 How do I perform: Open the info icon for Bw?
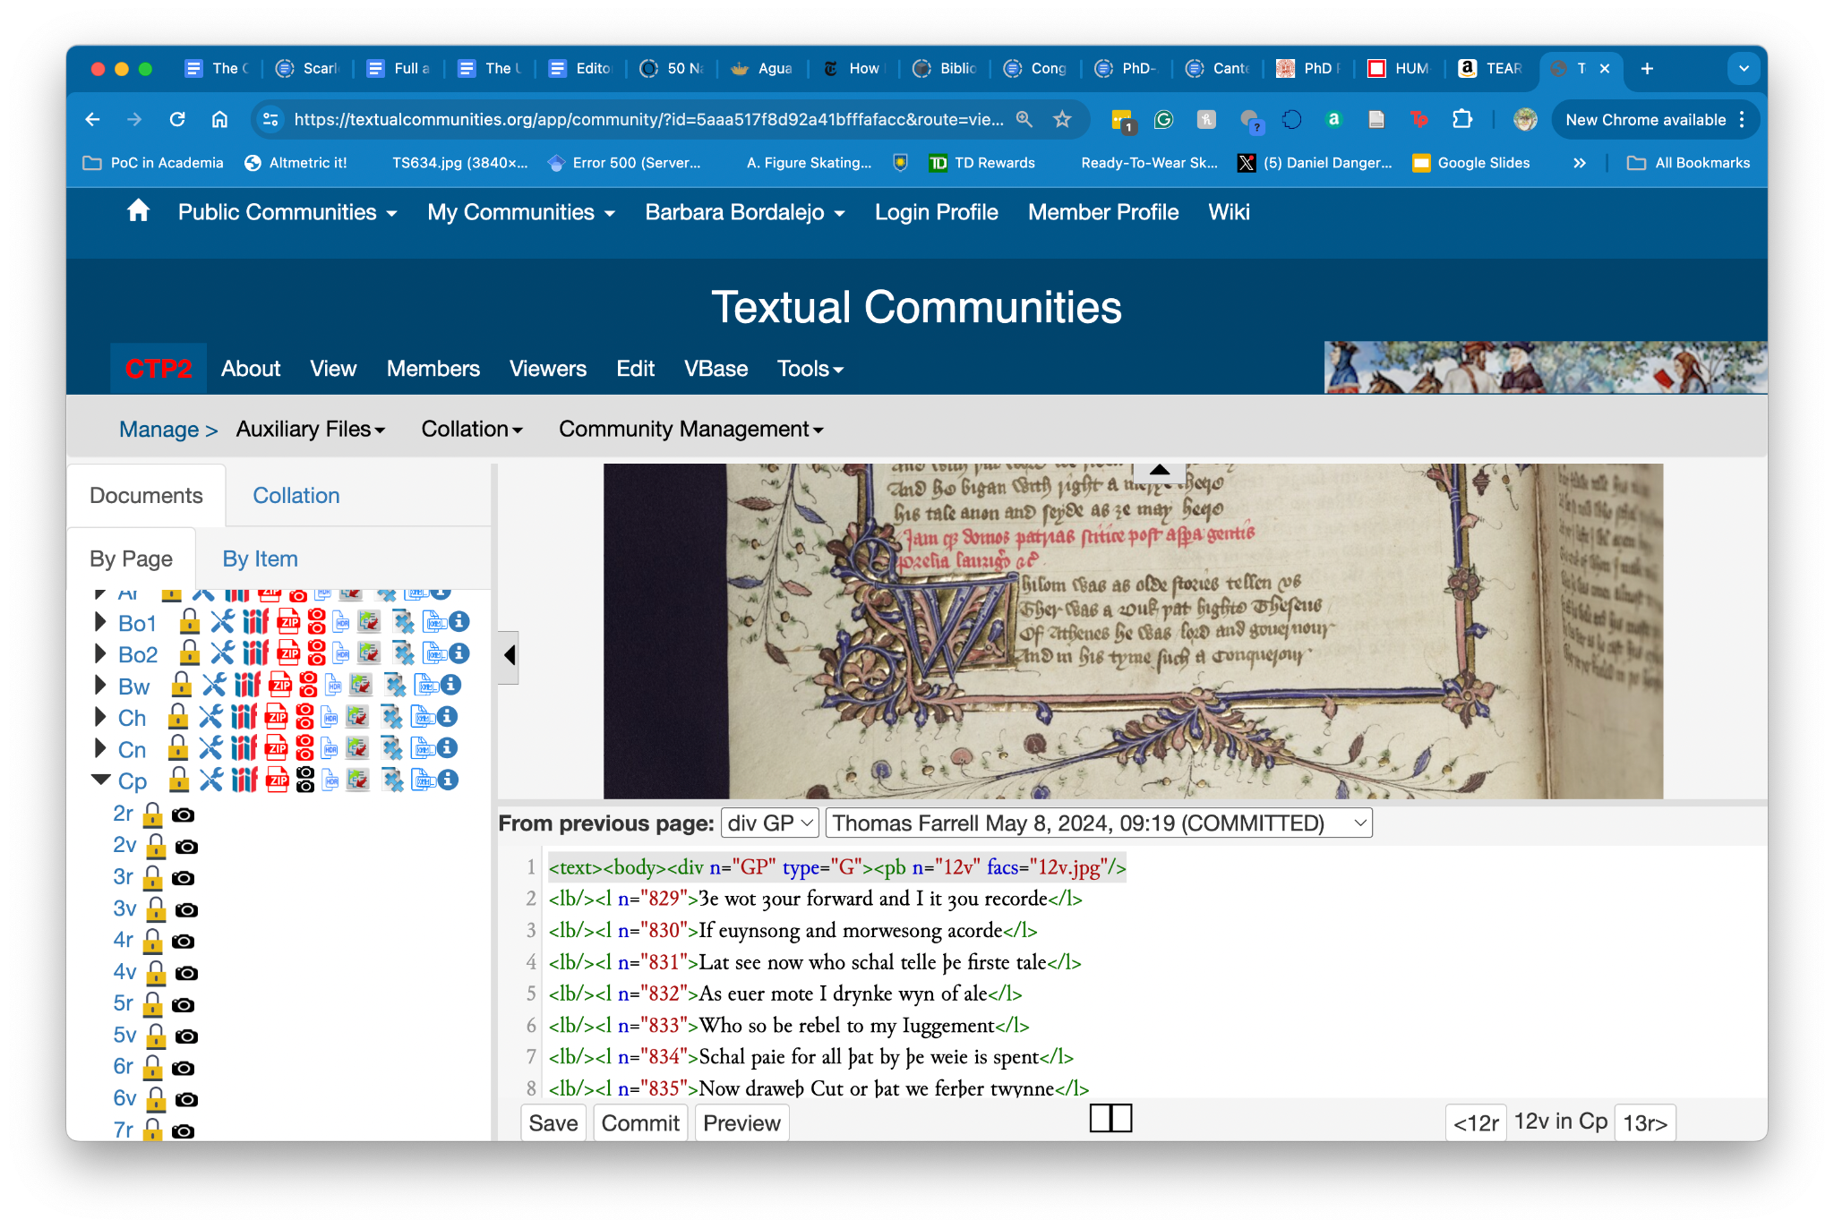pos(451,685)
